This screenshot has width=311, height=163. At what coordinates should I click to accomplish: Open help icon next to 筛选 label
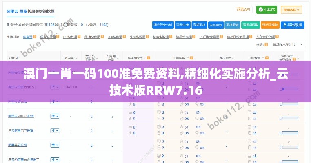[266, 44]
